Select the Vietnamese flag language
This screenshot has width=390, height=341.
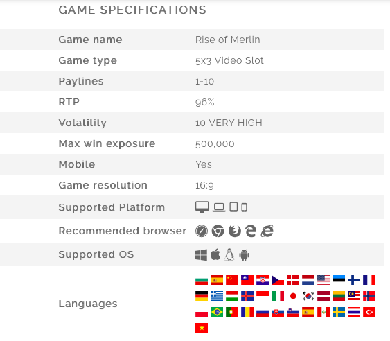(202, 328)
